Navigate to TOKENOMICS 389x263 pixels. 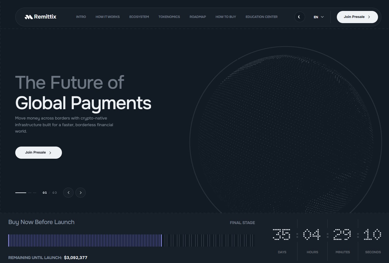(169, 17)
